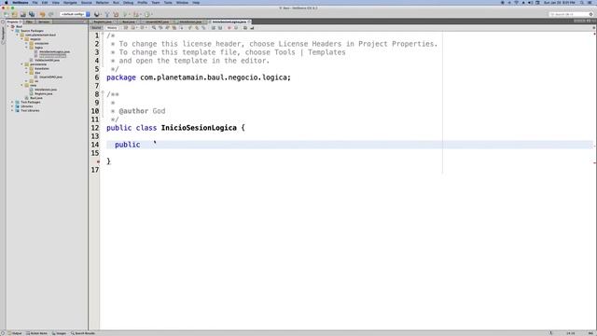The image size is (597, 336).
Task: Click the Find Selection editor toolbar icon
Action: [x=153, y=28]
